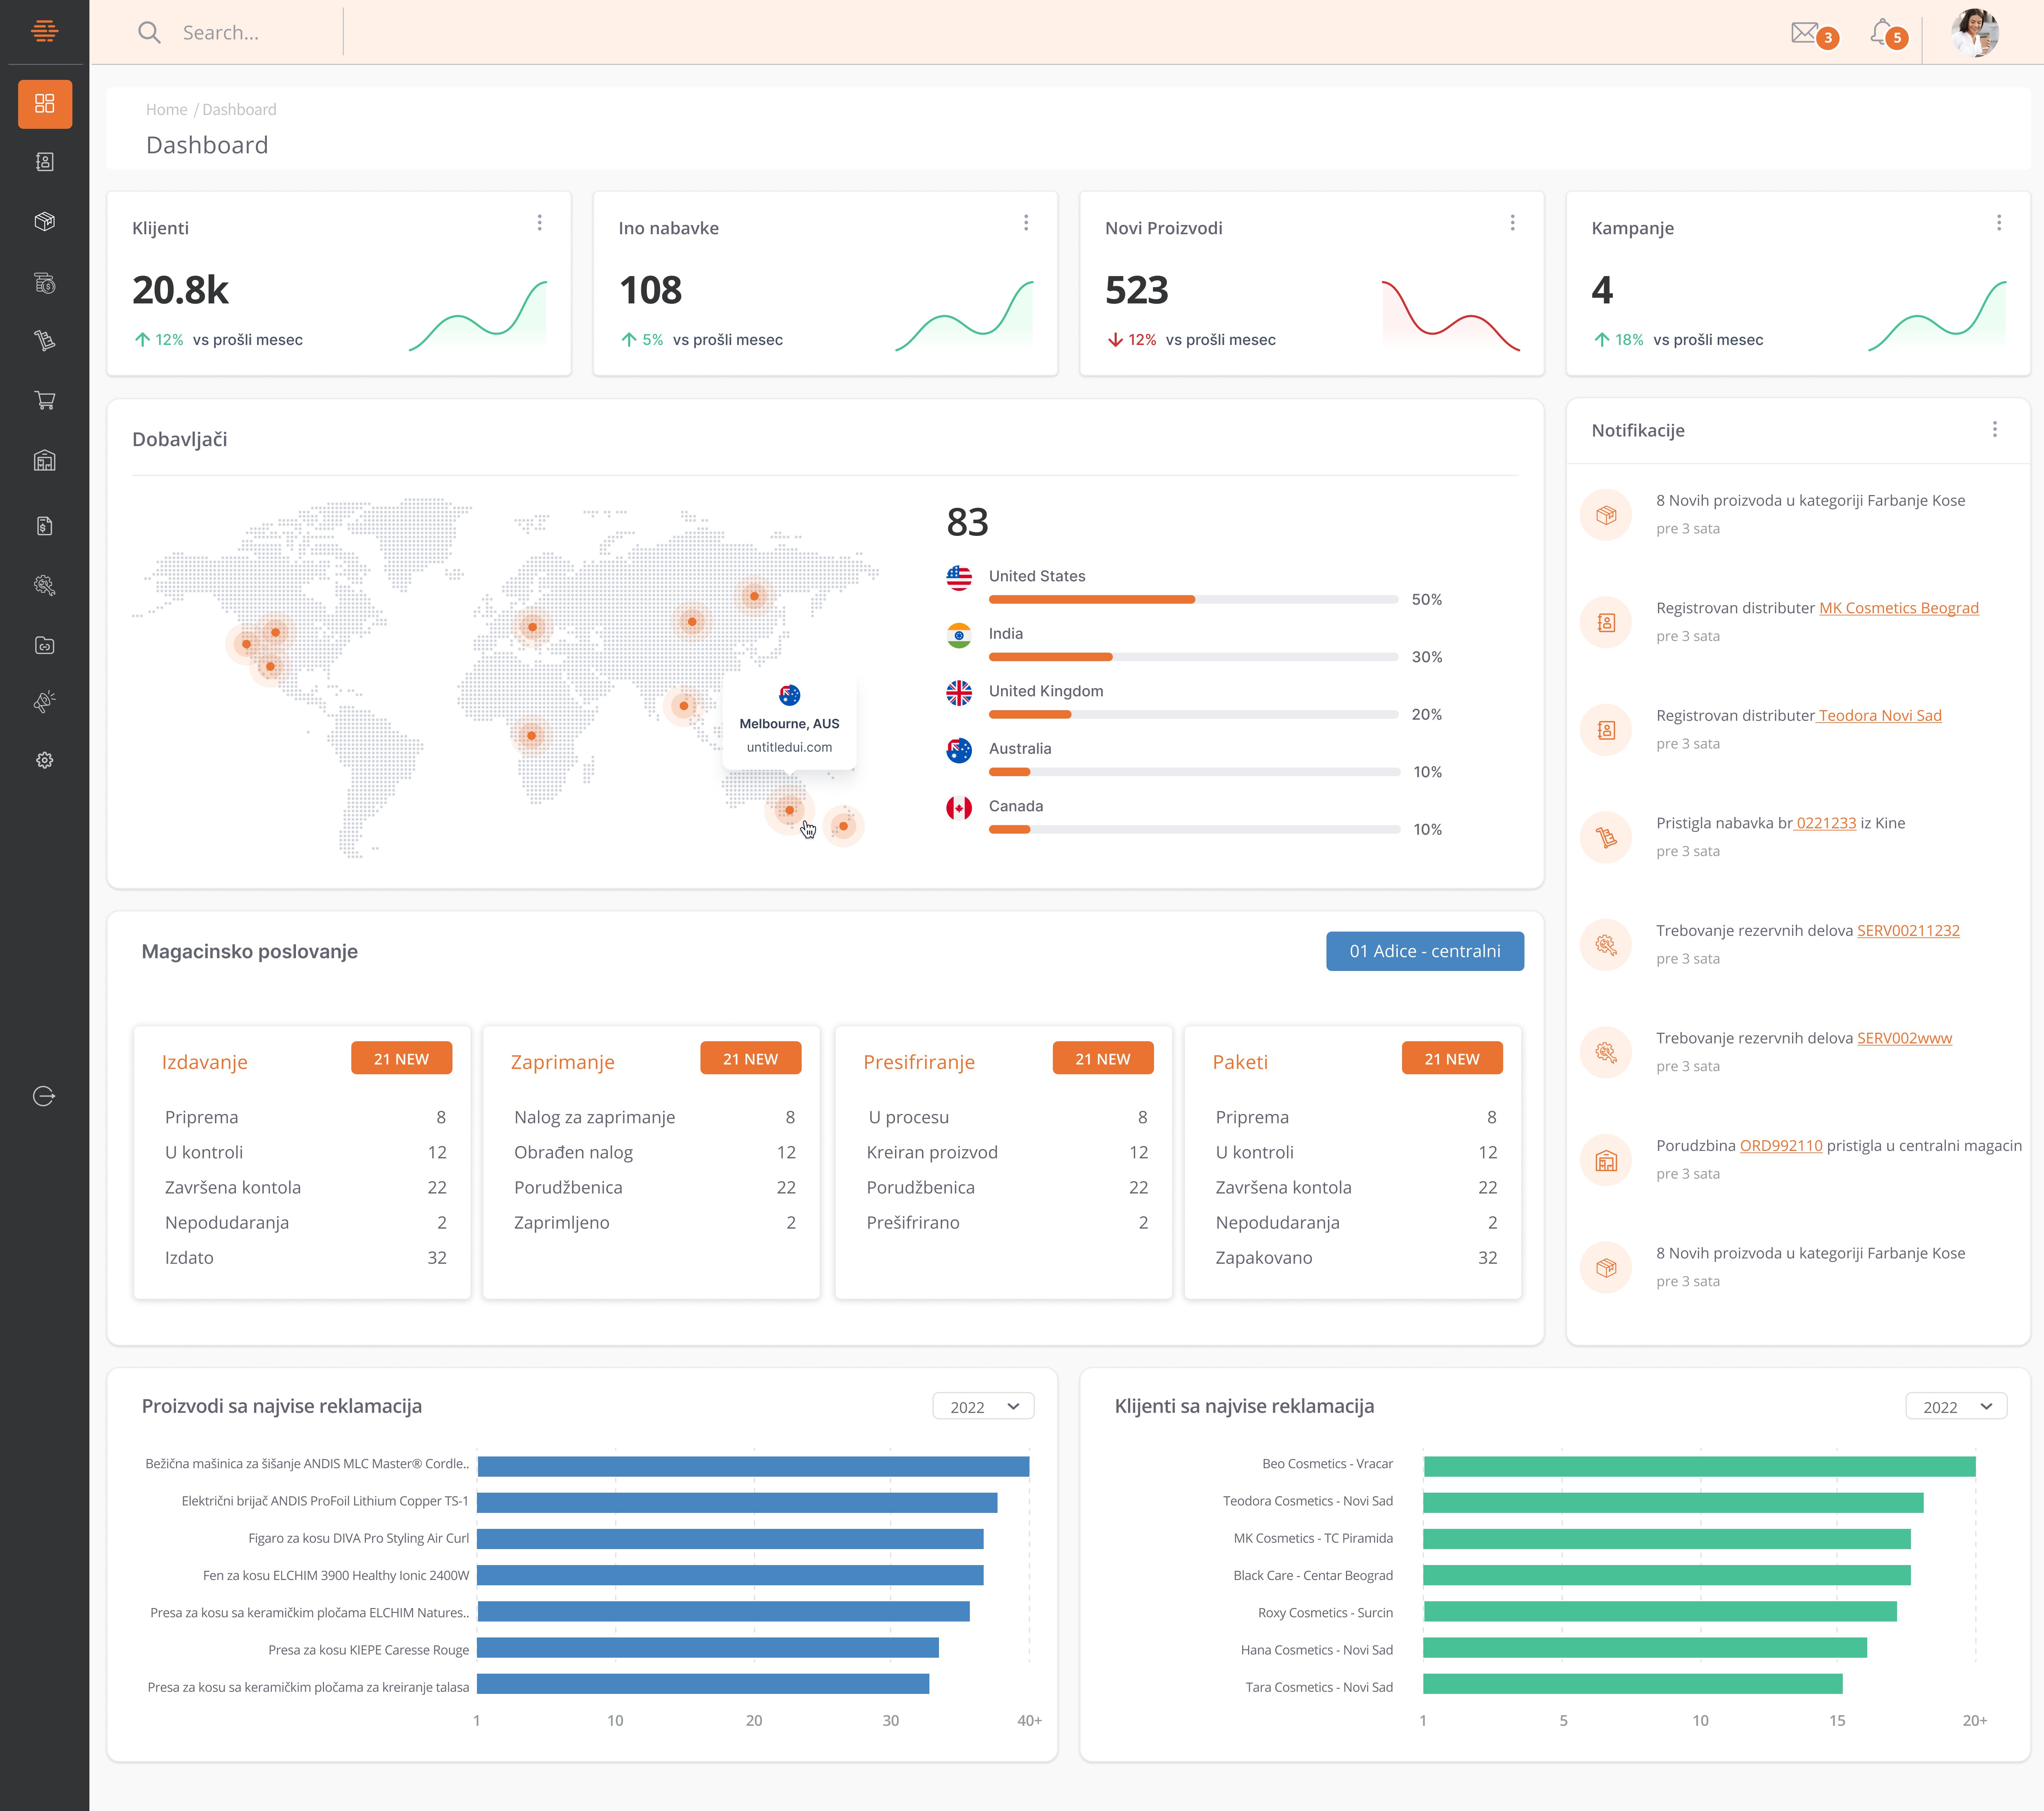The width and height of the screenshot is (2044, 1811).
Task: Open Novi Proizvodi card three-dot menu
Action: click(1513, 223)
